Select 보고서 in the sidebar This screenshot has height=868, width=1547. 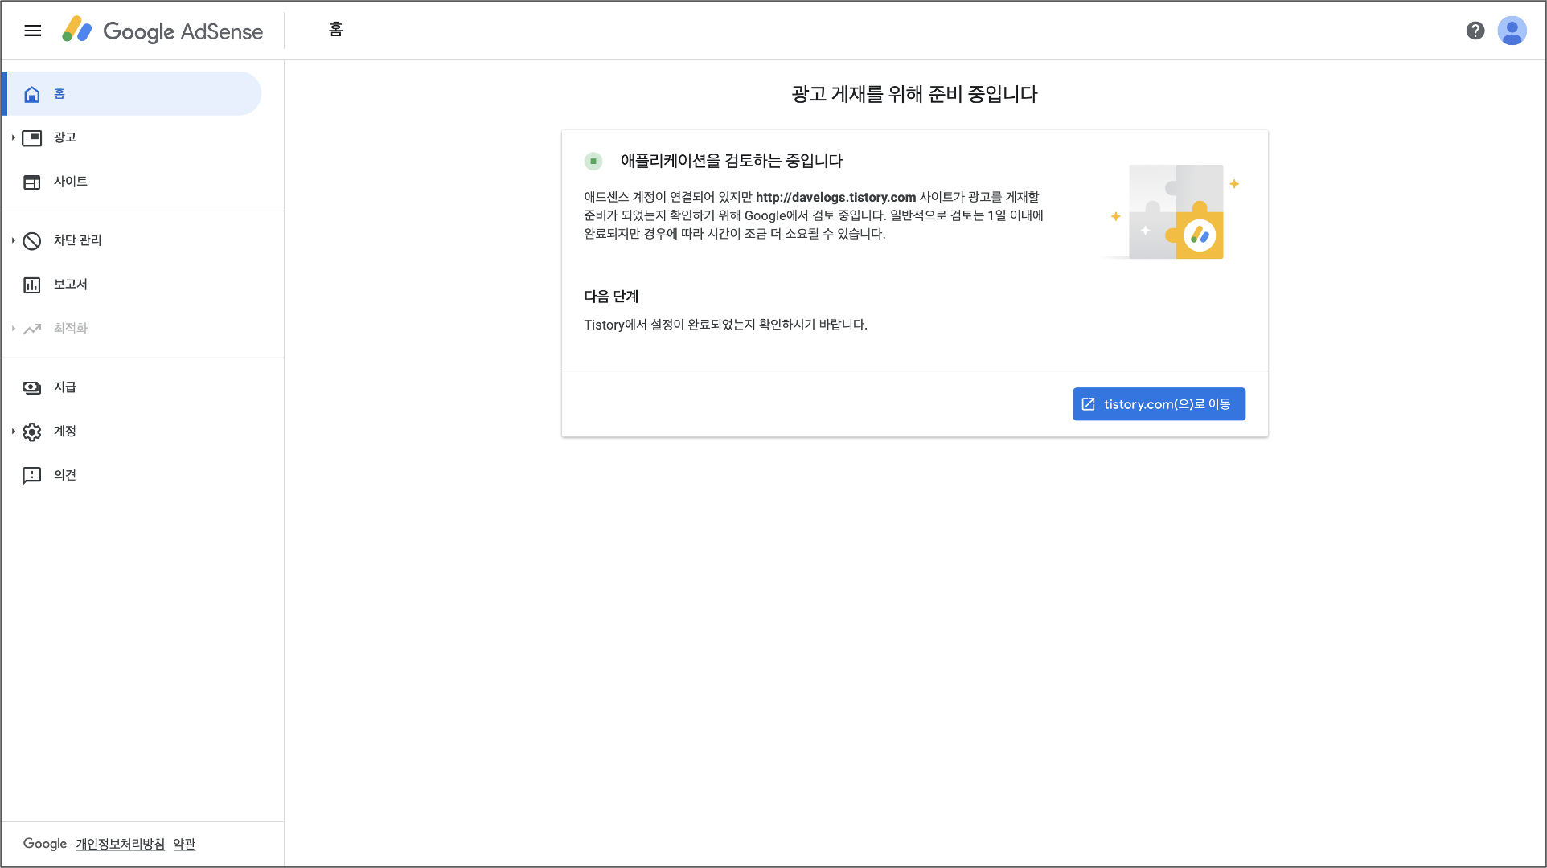click(x=71, y=285)
